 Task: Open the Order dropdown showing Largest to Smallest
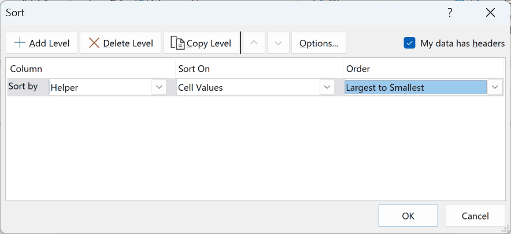(x=495, y=87)
